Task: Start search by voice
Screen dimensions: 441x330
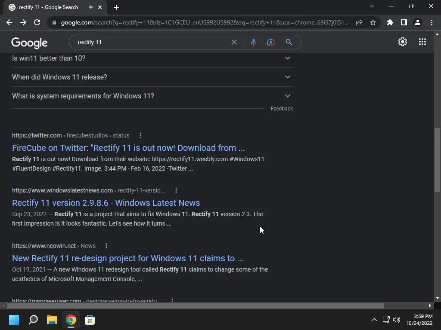Action: coord(253,42)
